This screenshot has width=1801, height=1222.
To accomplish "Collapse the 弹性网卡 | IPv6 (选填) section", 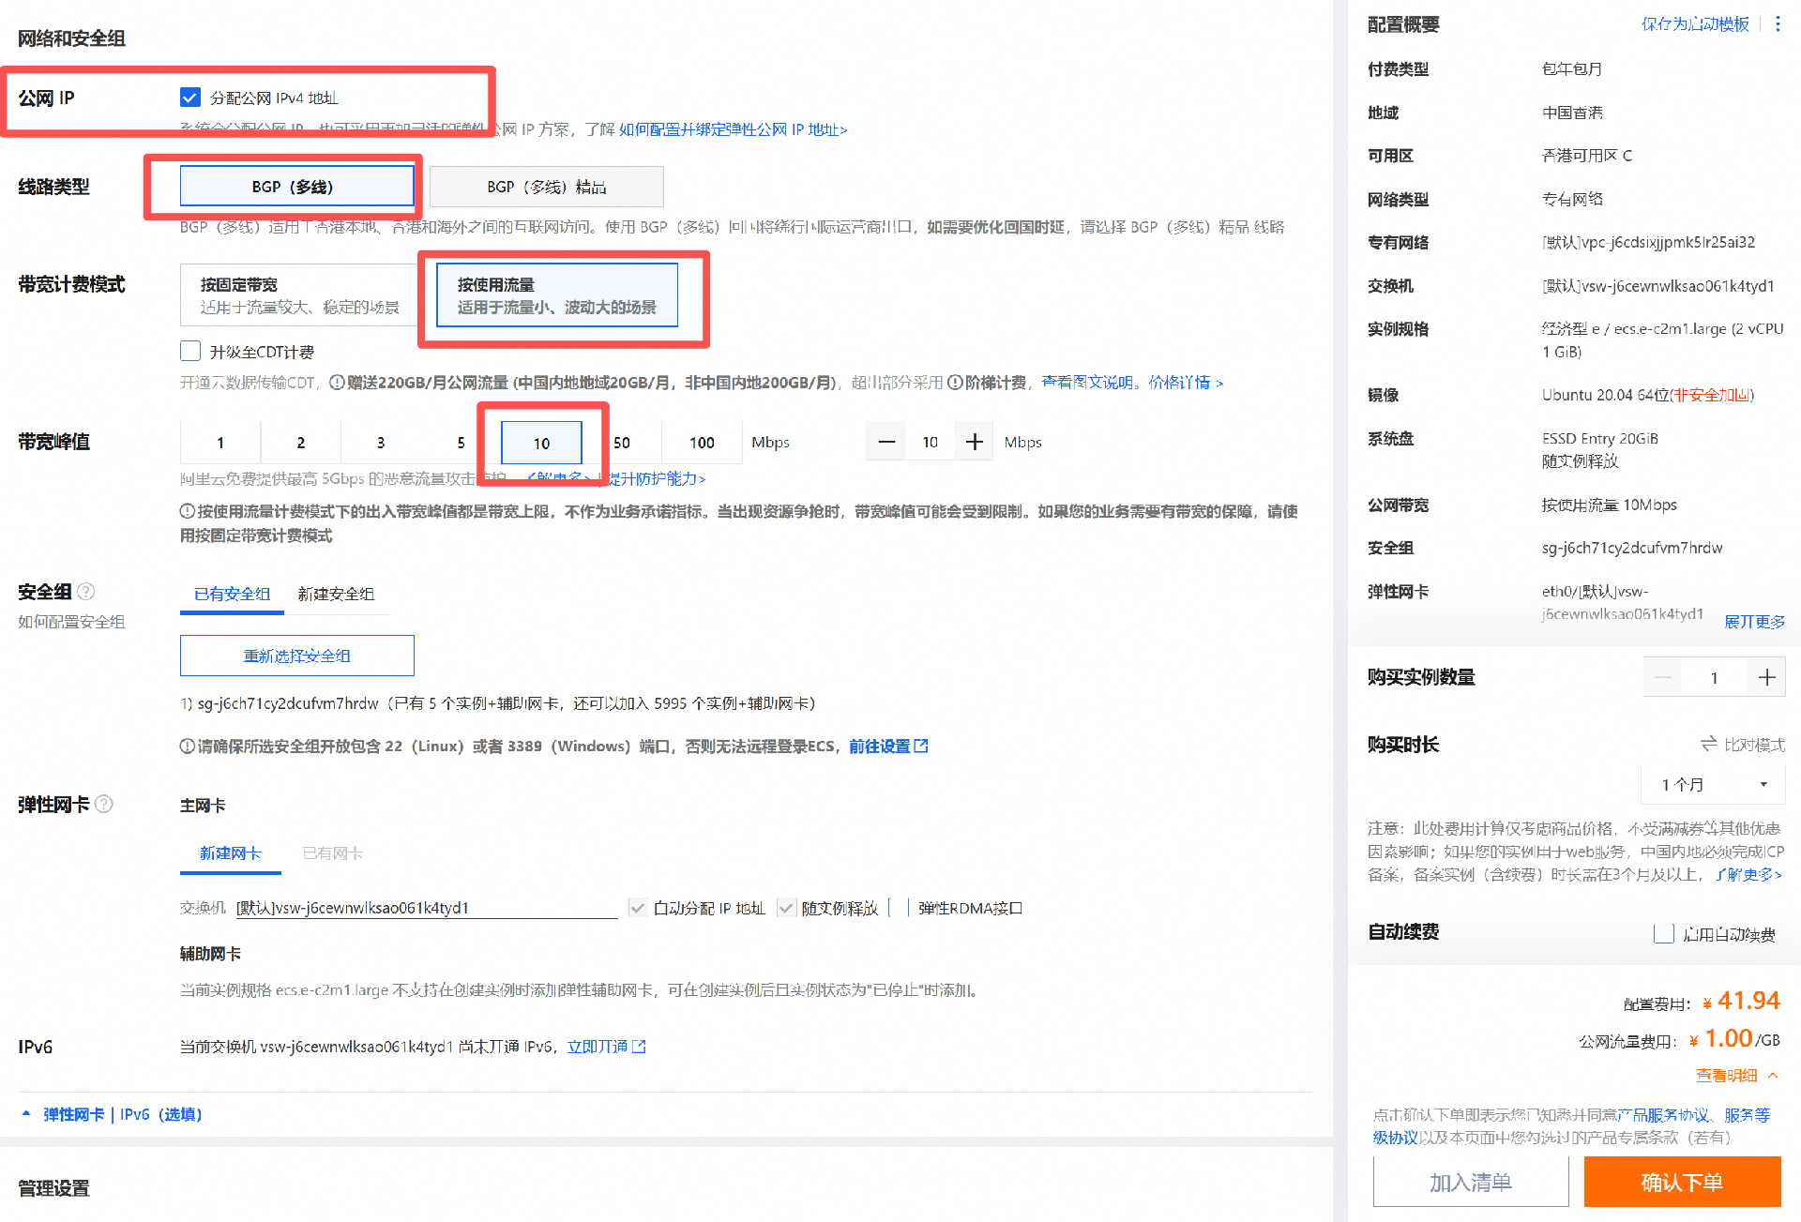I will point(26,1114).
